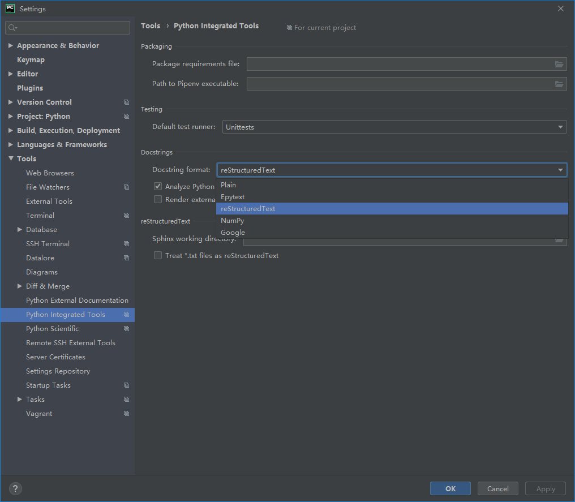
Task: Click the OK button
Action: pos(450,488)
